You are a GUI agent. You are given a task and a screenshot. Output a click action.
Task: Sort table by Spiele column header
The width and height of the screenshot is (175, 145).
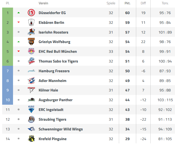click(111, 3)
